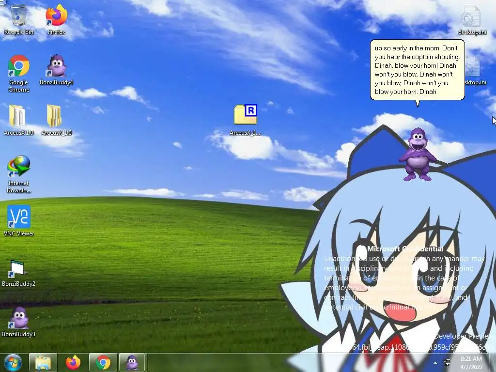Image resolution: width=496 pixels, height=372 pixels.
Task: Select the 'ArceusX_1.0' zipped folder icon
Action: (x=56, y=120)
